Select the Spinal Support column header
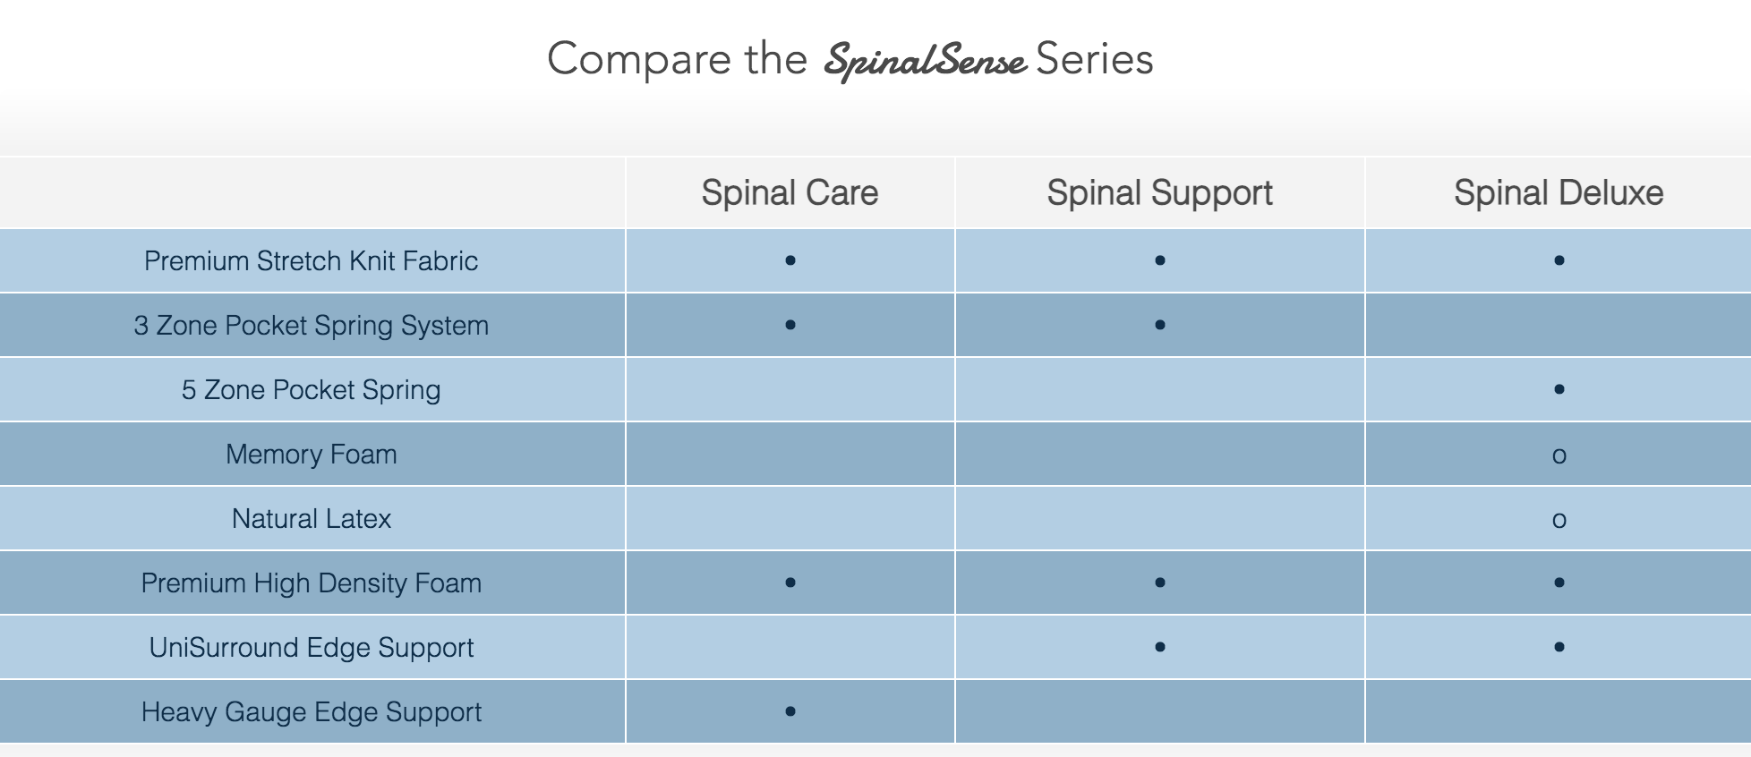This screenshot has height=757, width=1751. [1159, 192]
